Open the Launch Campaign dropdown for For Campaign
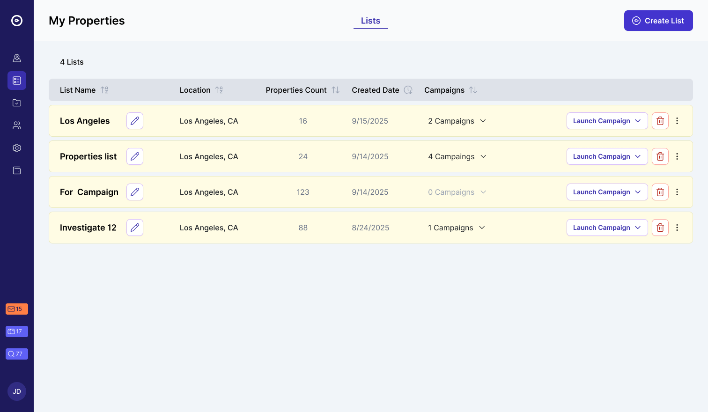This screenshot has height=412, width=708. (x=607, y=192)
